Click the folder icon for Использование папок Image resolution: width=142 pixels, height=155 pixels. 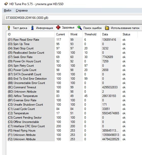(x=107, y=28)
